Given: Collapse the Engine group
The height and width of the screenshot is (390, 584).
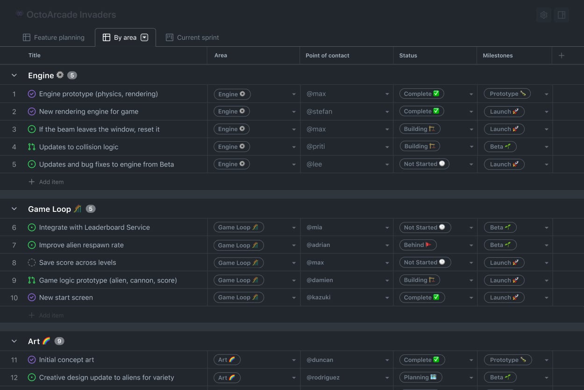Looking at the screenshot, I should click(x=13, y=75).
